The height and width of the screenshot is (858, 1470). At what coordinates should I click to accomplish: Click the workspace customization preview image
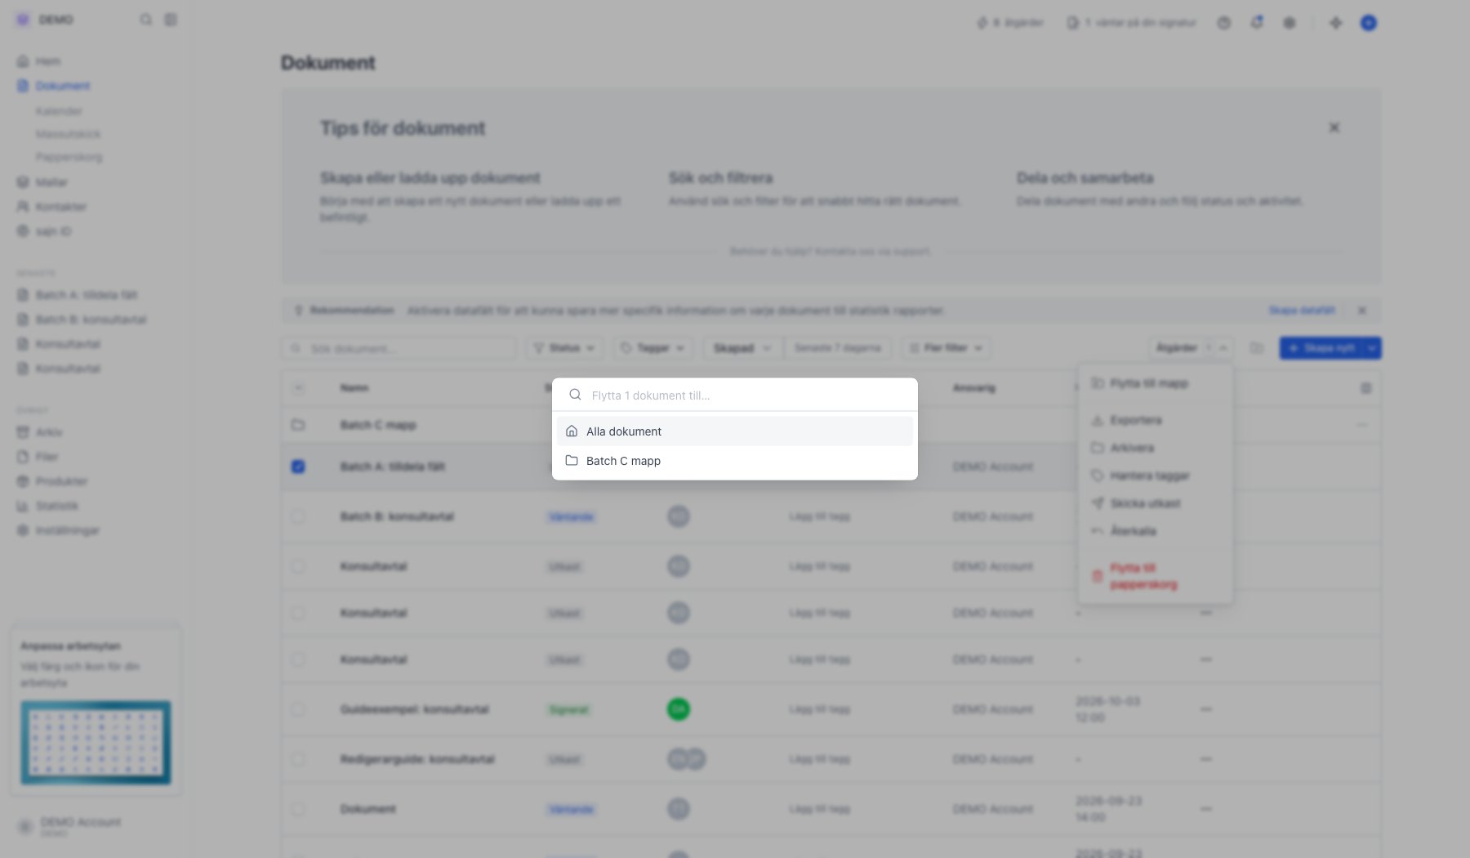(x=96, y=742)
